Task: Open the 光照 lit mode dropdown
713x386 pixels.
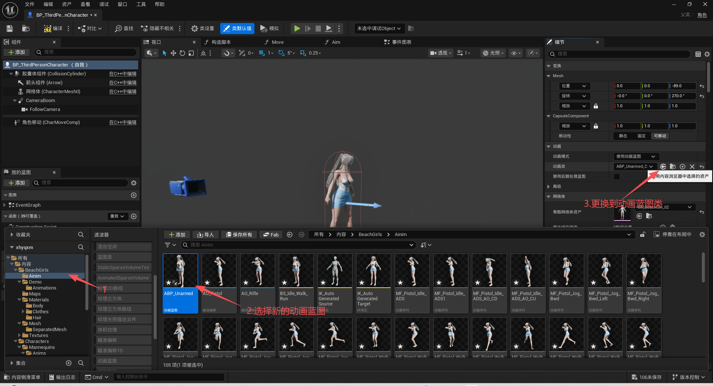Action: click(493, 53)
